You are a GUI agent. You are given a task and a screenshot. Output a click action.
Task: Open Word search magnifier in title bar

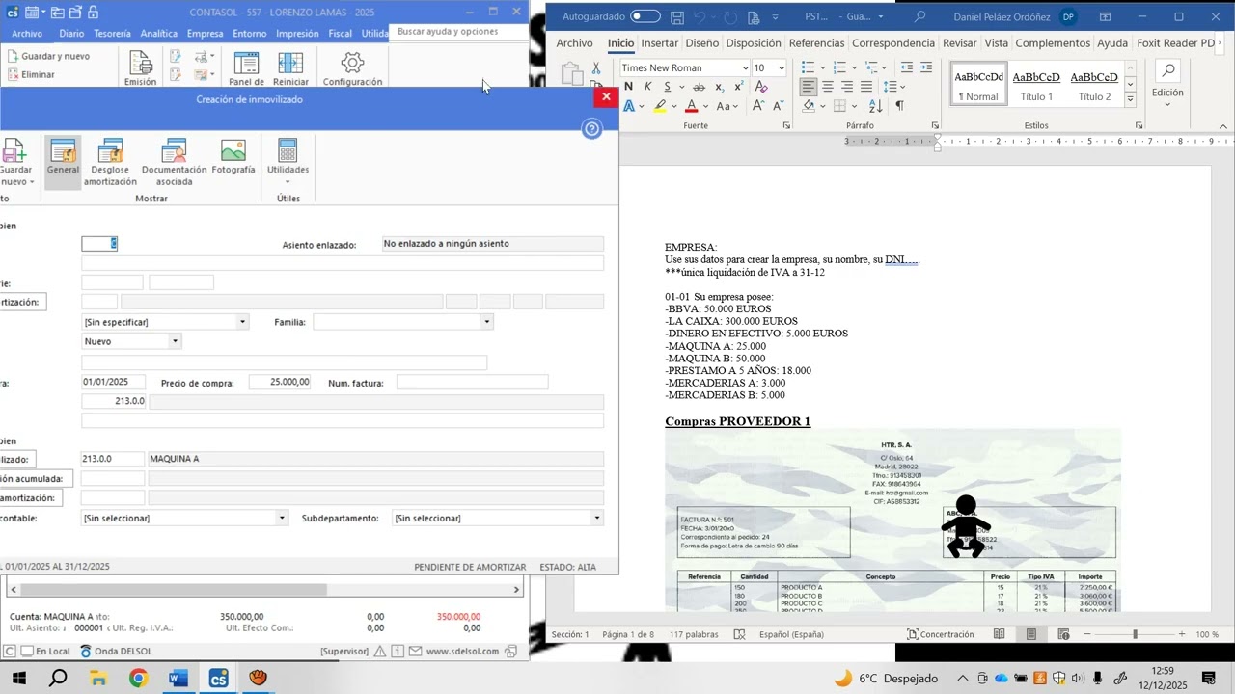point(919,16)
